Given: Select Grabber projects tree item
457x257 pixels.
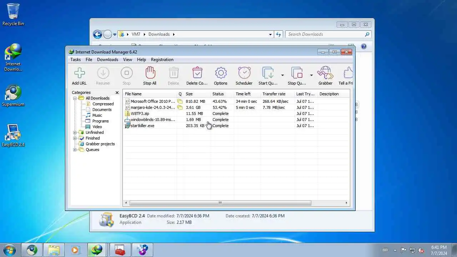Looking at the screenshot, I should click(x=100, y=144).
